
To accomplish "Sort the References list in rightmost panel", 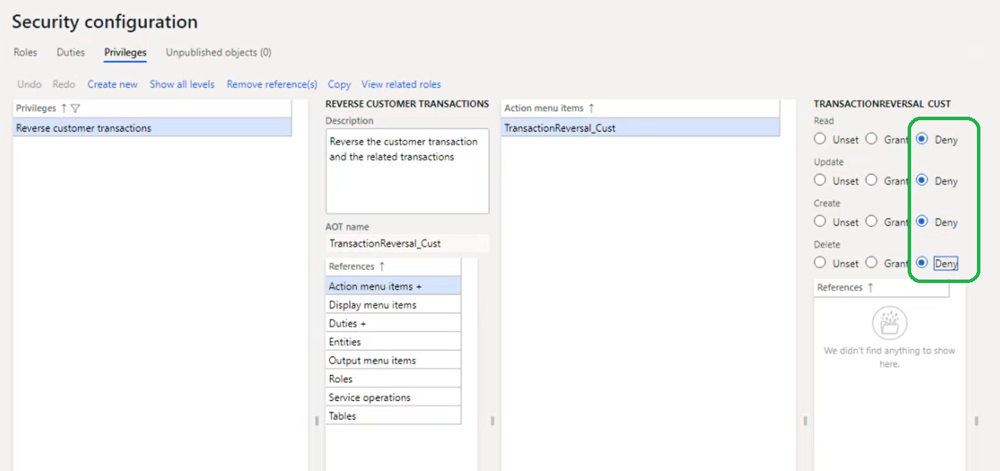I will (x=872, y=287).
